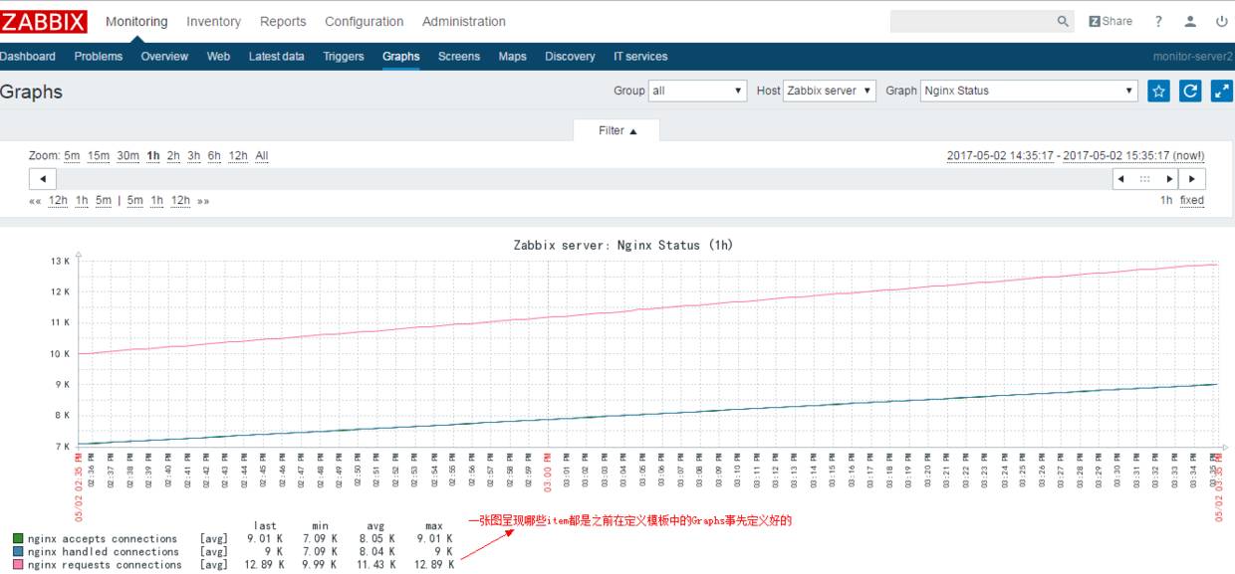Go to IT services submenu
The image size is (1235, 574).
click(640, 57)
